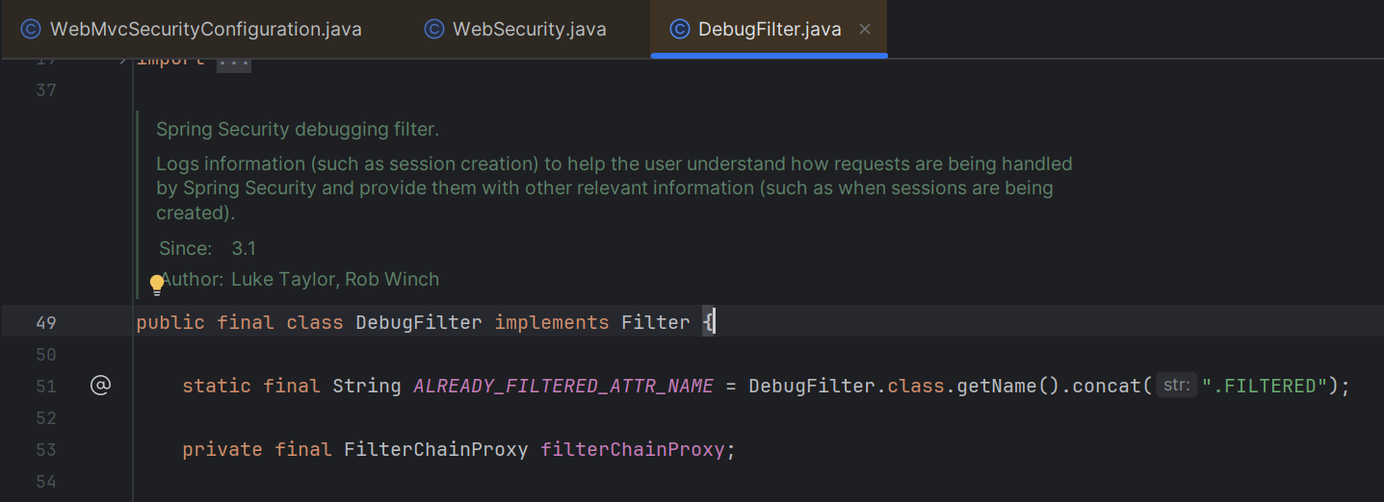Switch to the WebMvcSecurityConfiguration.java tab
The height and width of the screenshot is (502, 1384).
(191, 29)
